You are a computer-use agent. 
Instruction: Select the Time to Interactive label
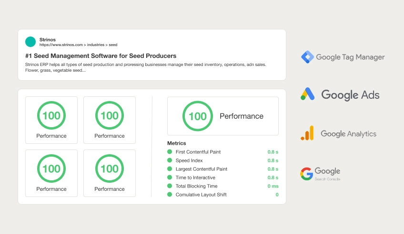pos(195,178)
